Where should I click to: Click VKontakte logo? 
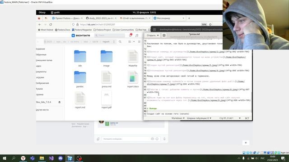click(81, 35)
